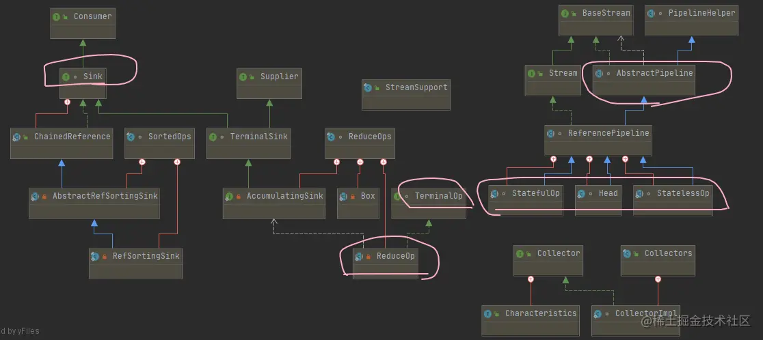Select the Supplier label text
This screenshot has height=340, width=763.
pyautogui.click(x=280, y=76)
